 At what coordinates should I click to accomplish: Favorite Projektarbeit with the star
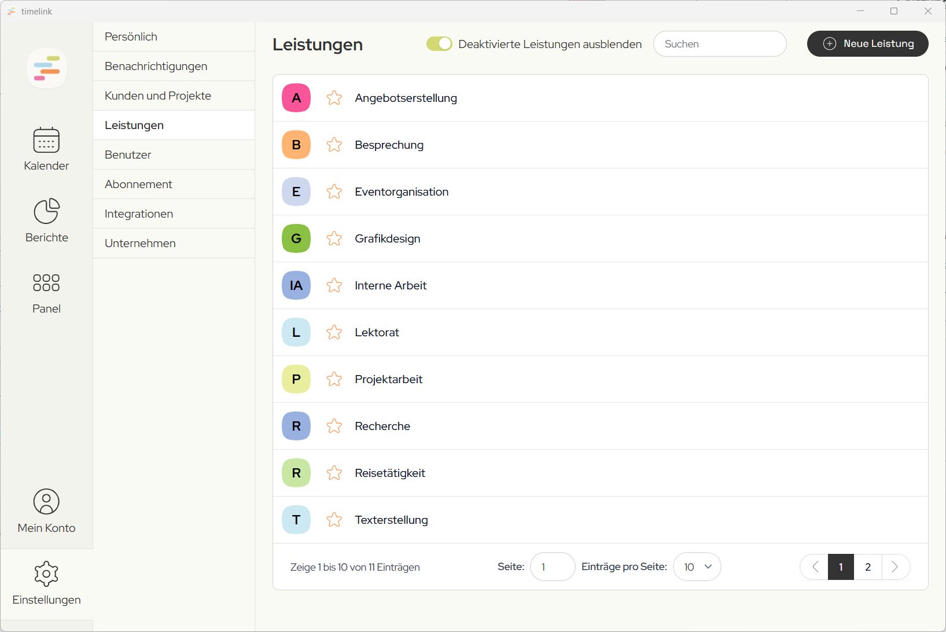tap(334, 379)
